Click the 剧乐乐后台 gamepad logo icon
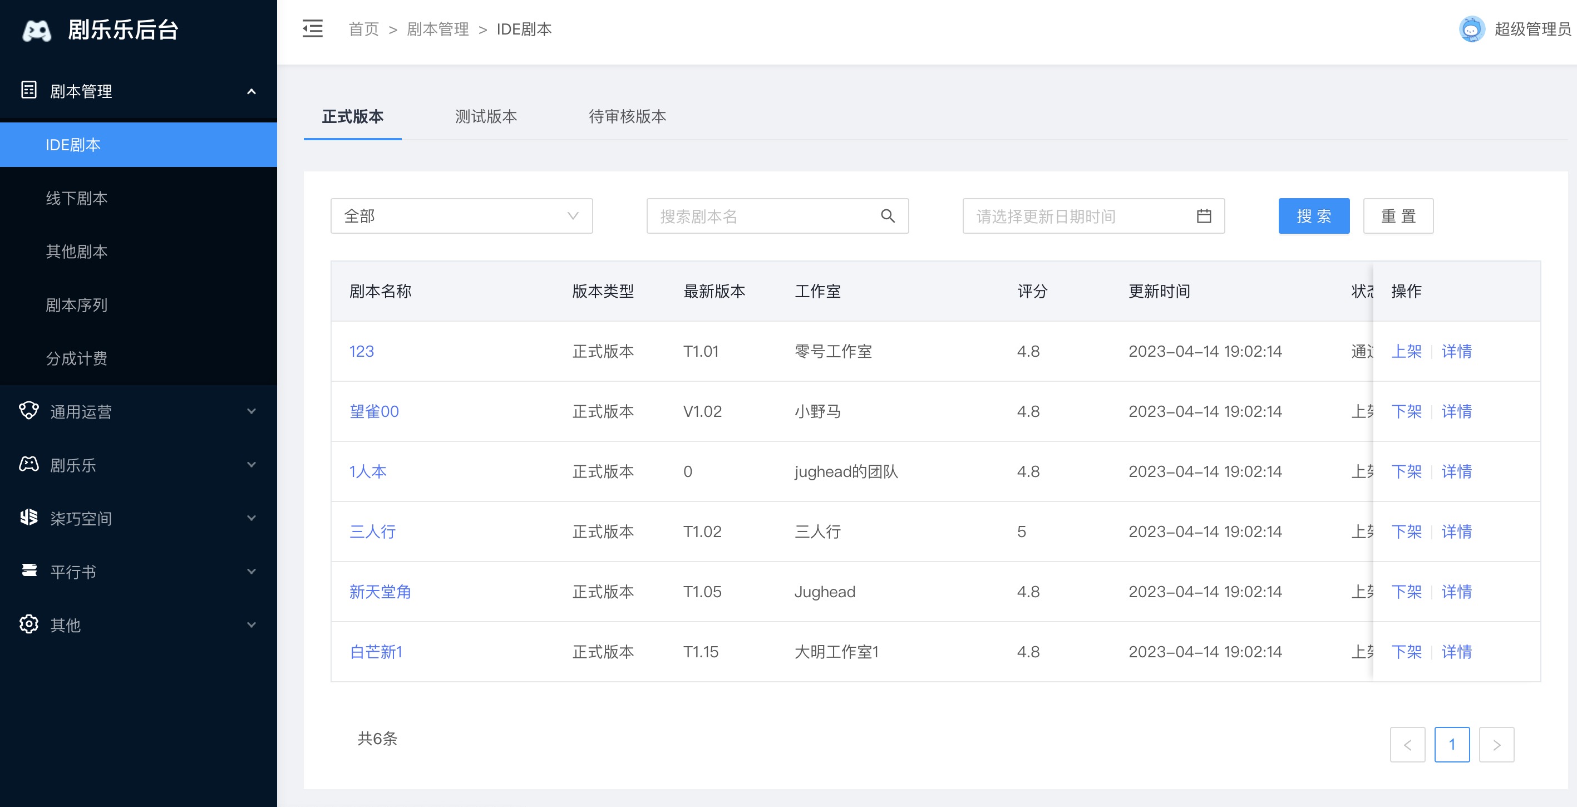 (x=37, y=30)
